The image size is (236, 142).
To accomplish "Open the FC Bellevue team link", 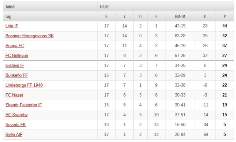I will click(17, 56).
